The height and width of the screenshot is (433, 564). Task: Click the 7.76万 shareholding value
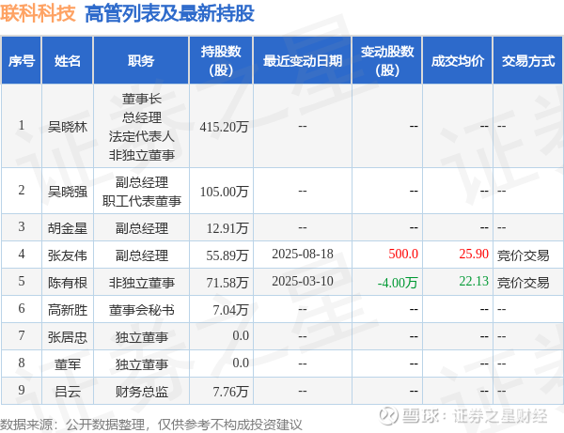[230, 392]
